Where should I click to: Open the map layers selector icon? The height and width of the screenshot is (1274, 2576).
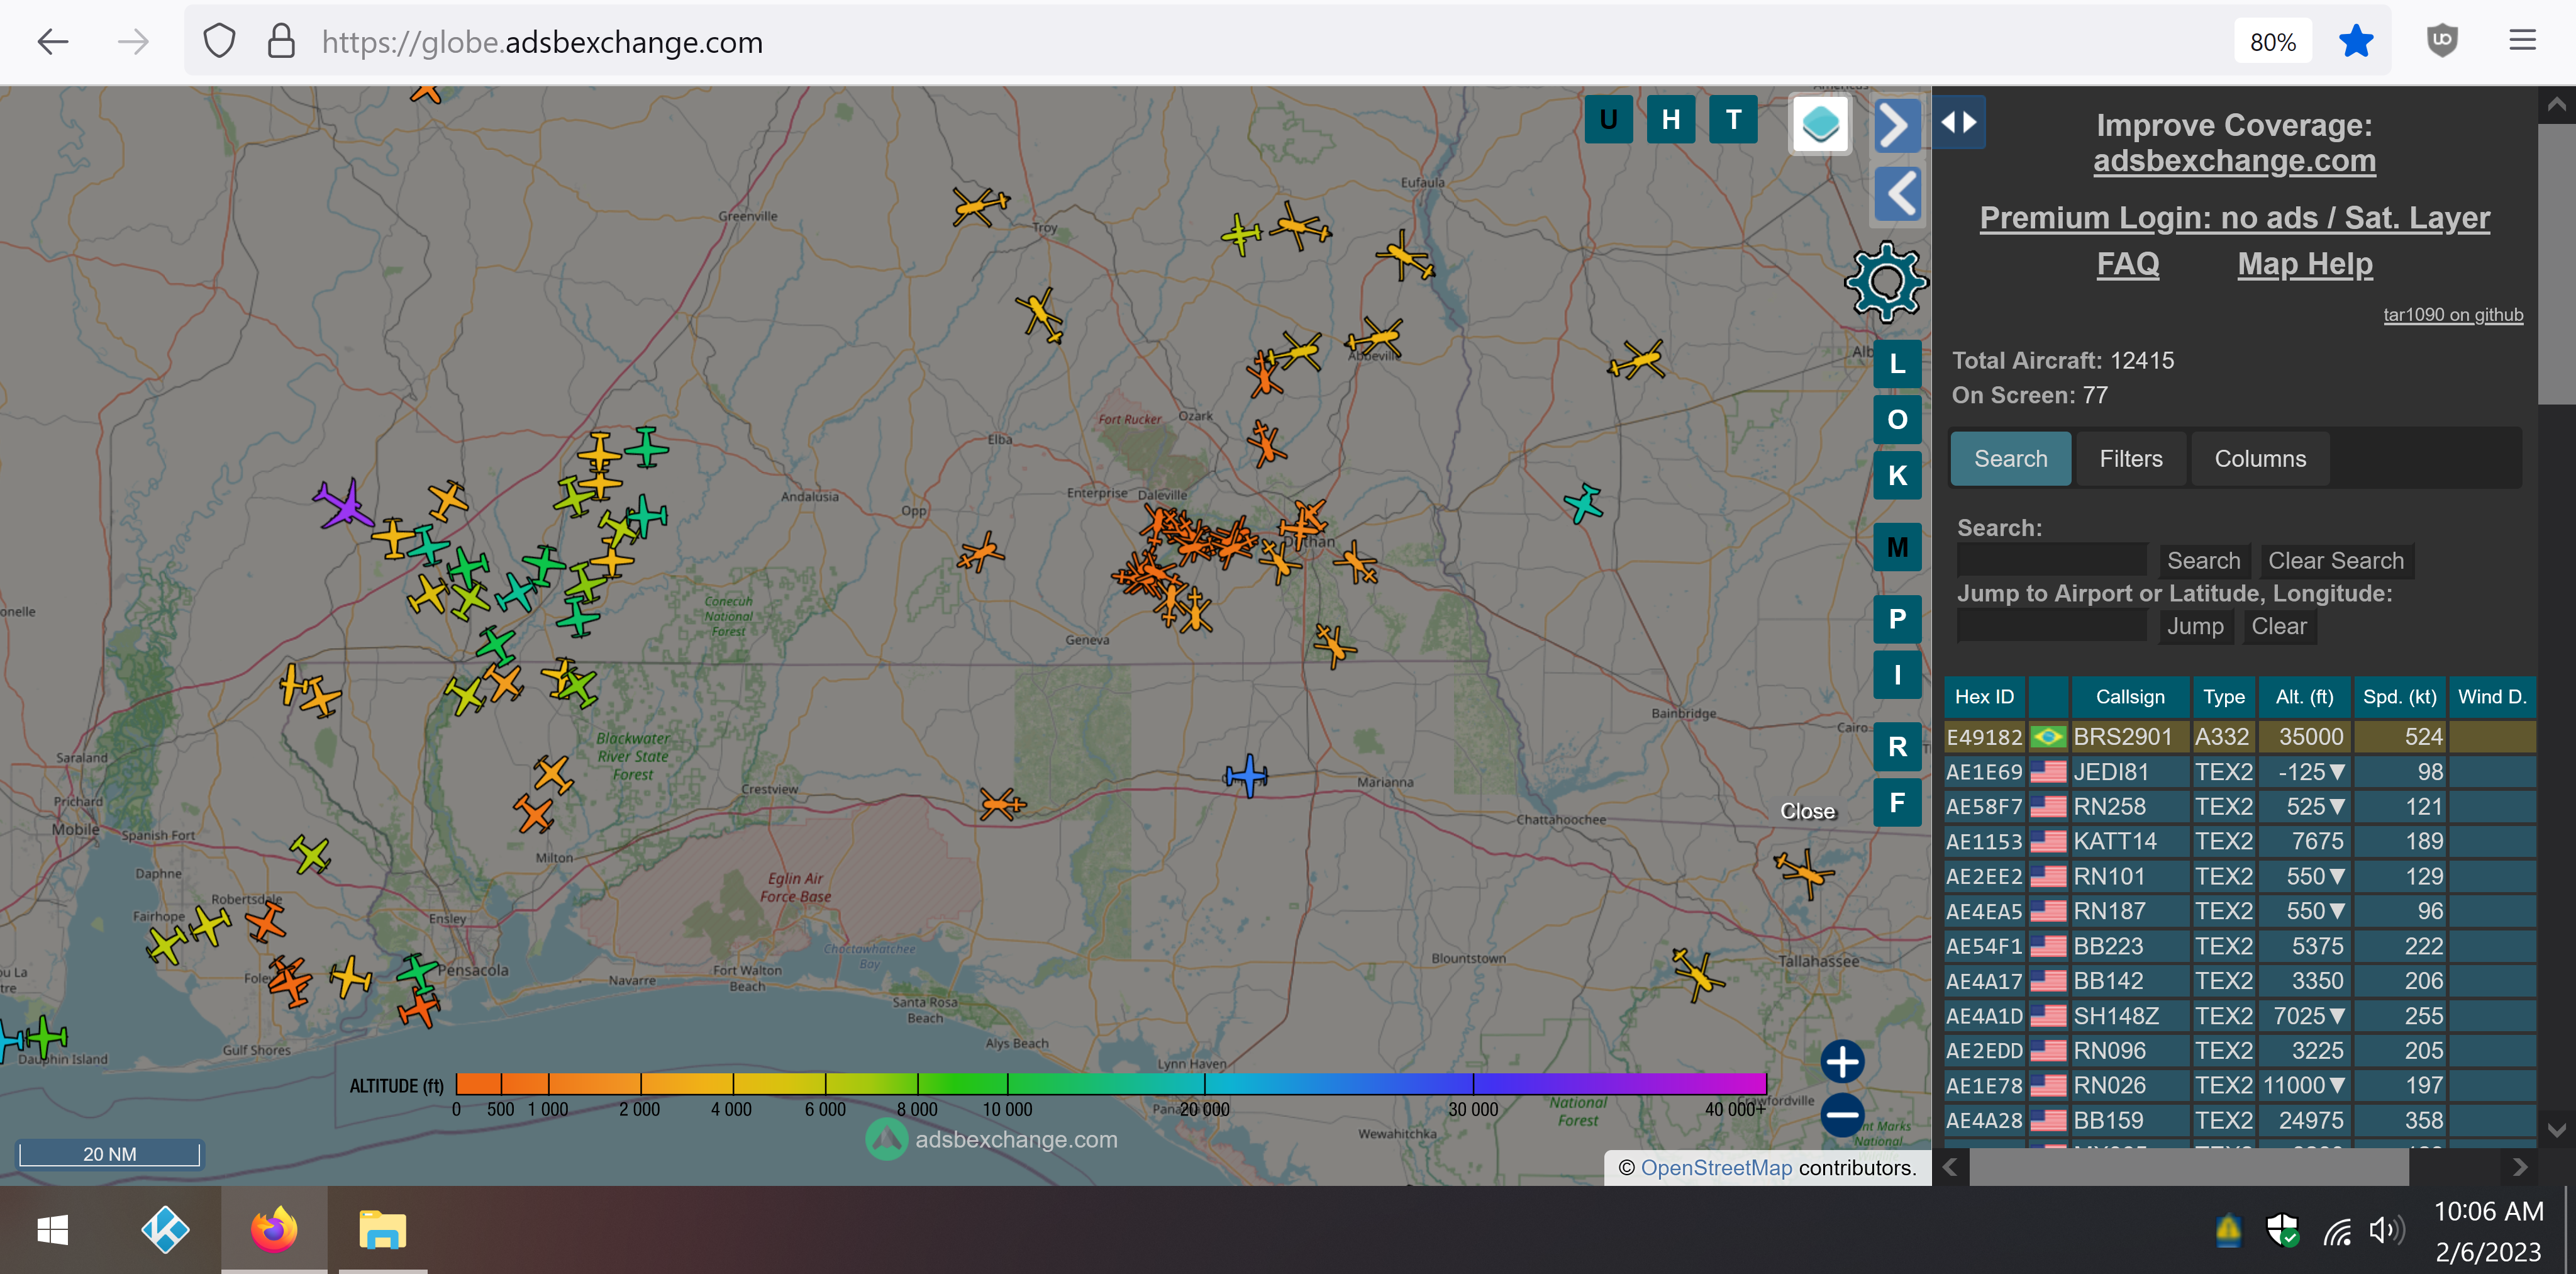[1819, 125]
